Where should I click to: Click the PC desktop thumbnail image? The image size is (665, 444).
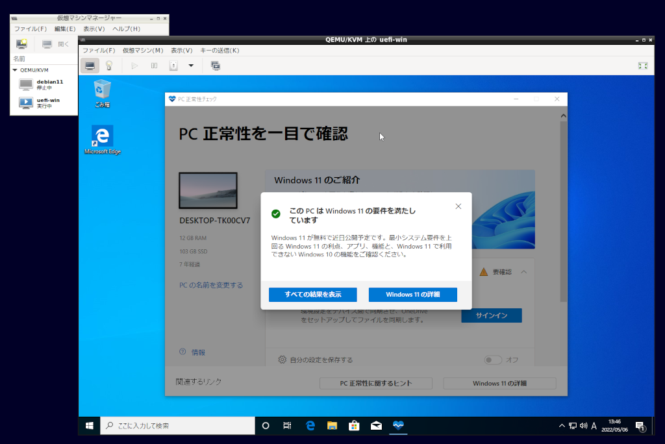point(208,190)
